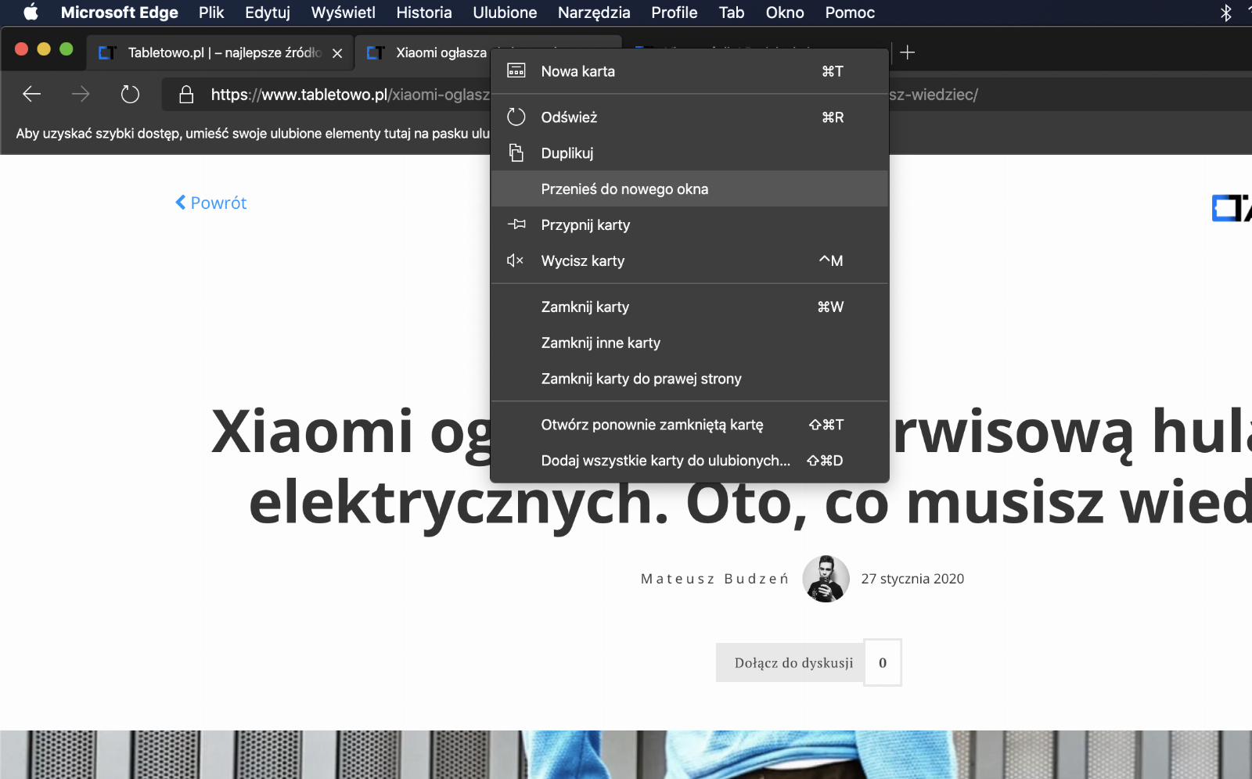The width and height of the screenshot is (1252, 779).
Task: Open the Profile menu
Action: (675, 13)
